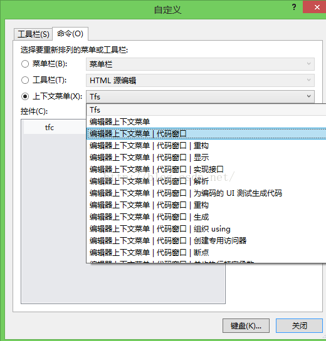Select the 代码窗口 | 创建专用访问器 entry
The width and height of the screenshot is (326, 341).
pyautogui.click(x=206, y=241)
